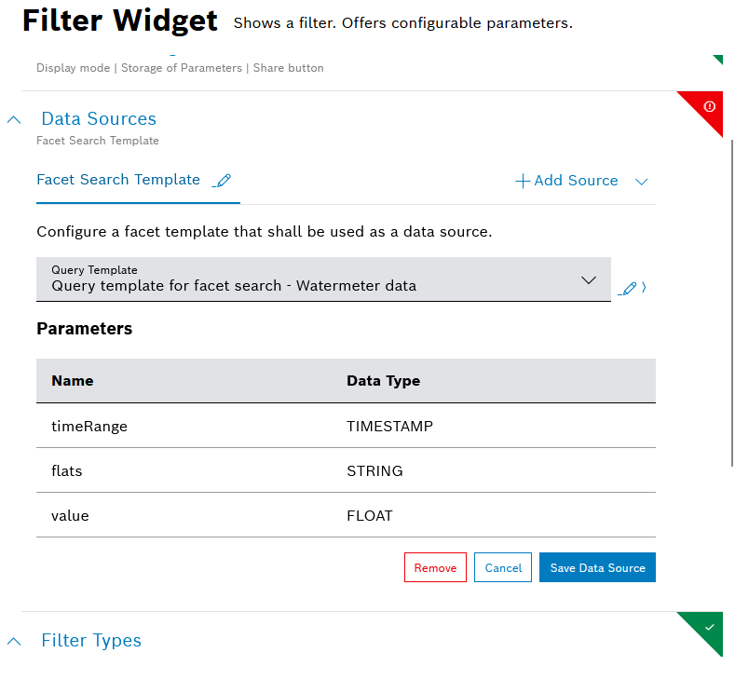This screenshot has width=735, height=680.
Task: Click the vertical scrollbar on the right
Action: [731, 298]
